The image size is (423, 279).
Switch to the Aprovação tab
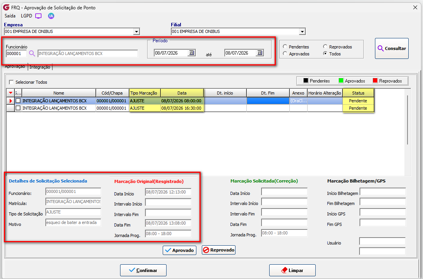coord(15,67)
